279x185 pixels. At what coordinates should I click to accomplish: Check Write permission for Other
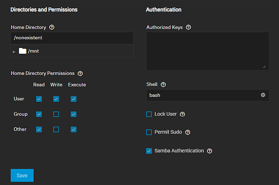click(56, 130)
